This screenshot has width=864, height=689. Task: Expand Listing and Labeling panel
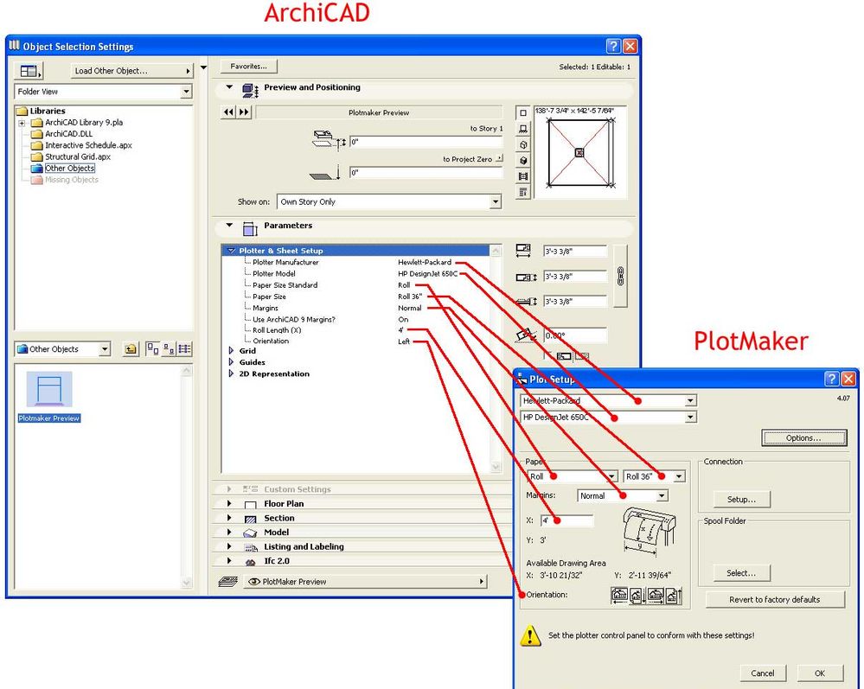[229, 546]
